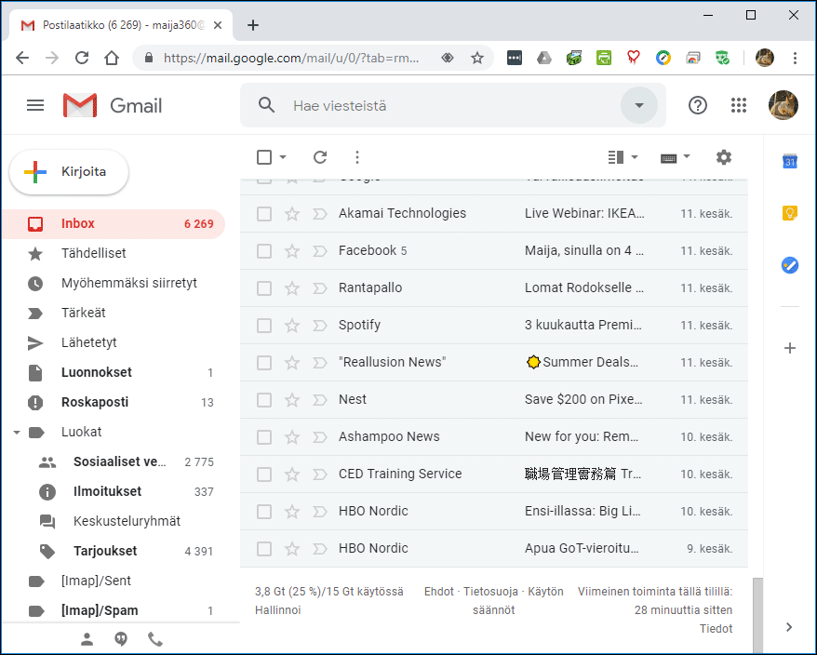
Task: Star the Rantapallo message
Action: pos(291,287)
